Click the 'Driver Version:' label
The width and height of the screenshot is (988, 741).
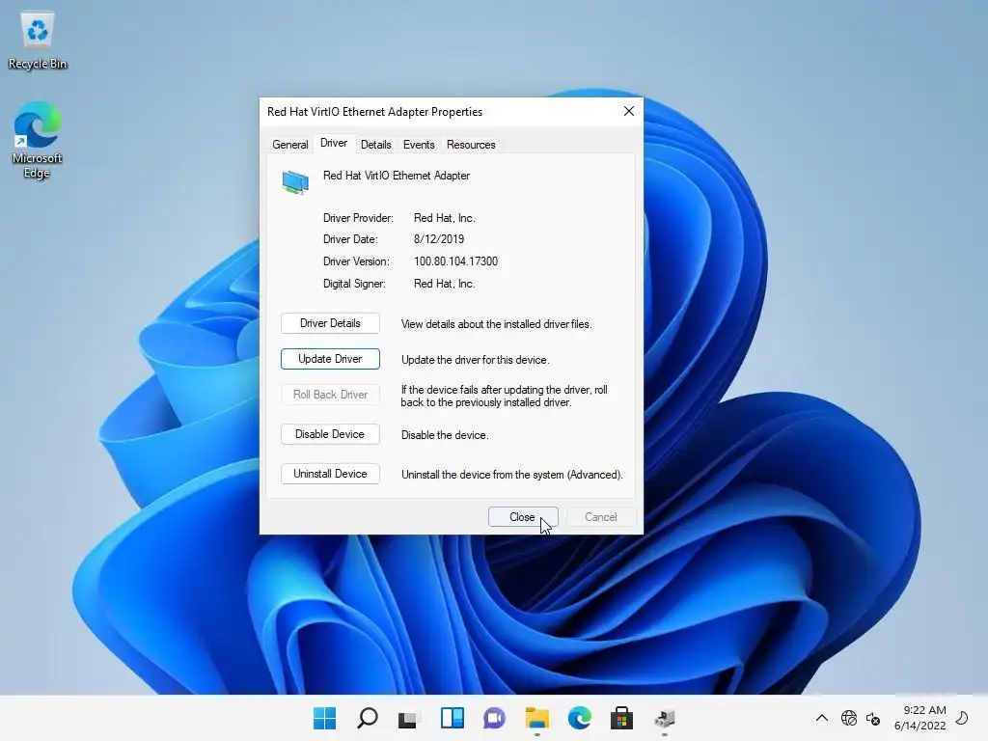[x=356, y=261]
